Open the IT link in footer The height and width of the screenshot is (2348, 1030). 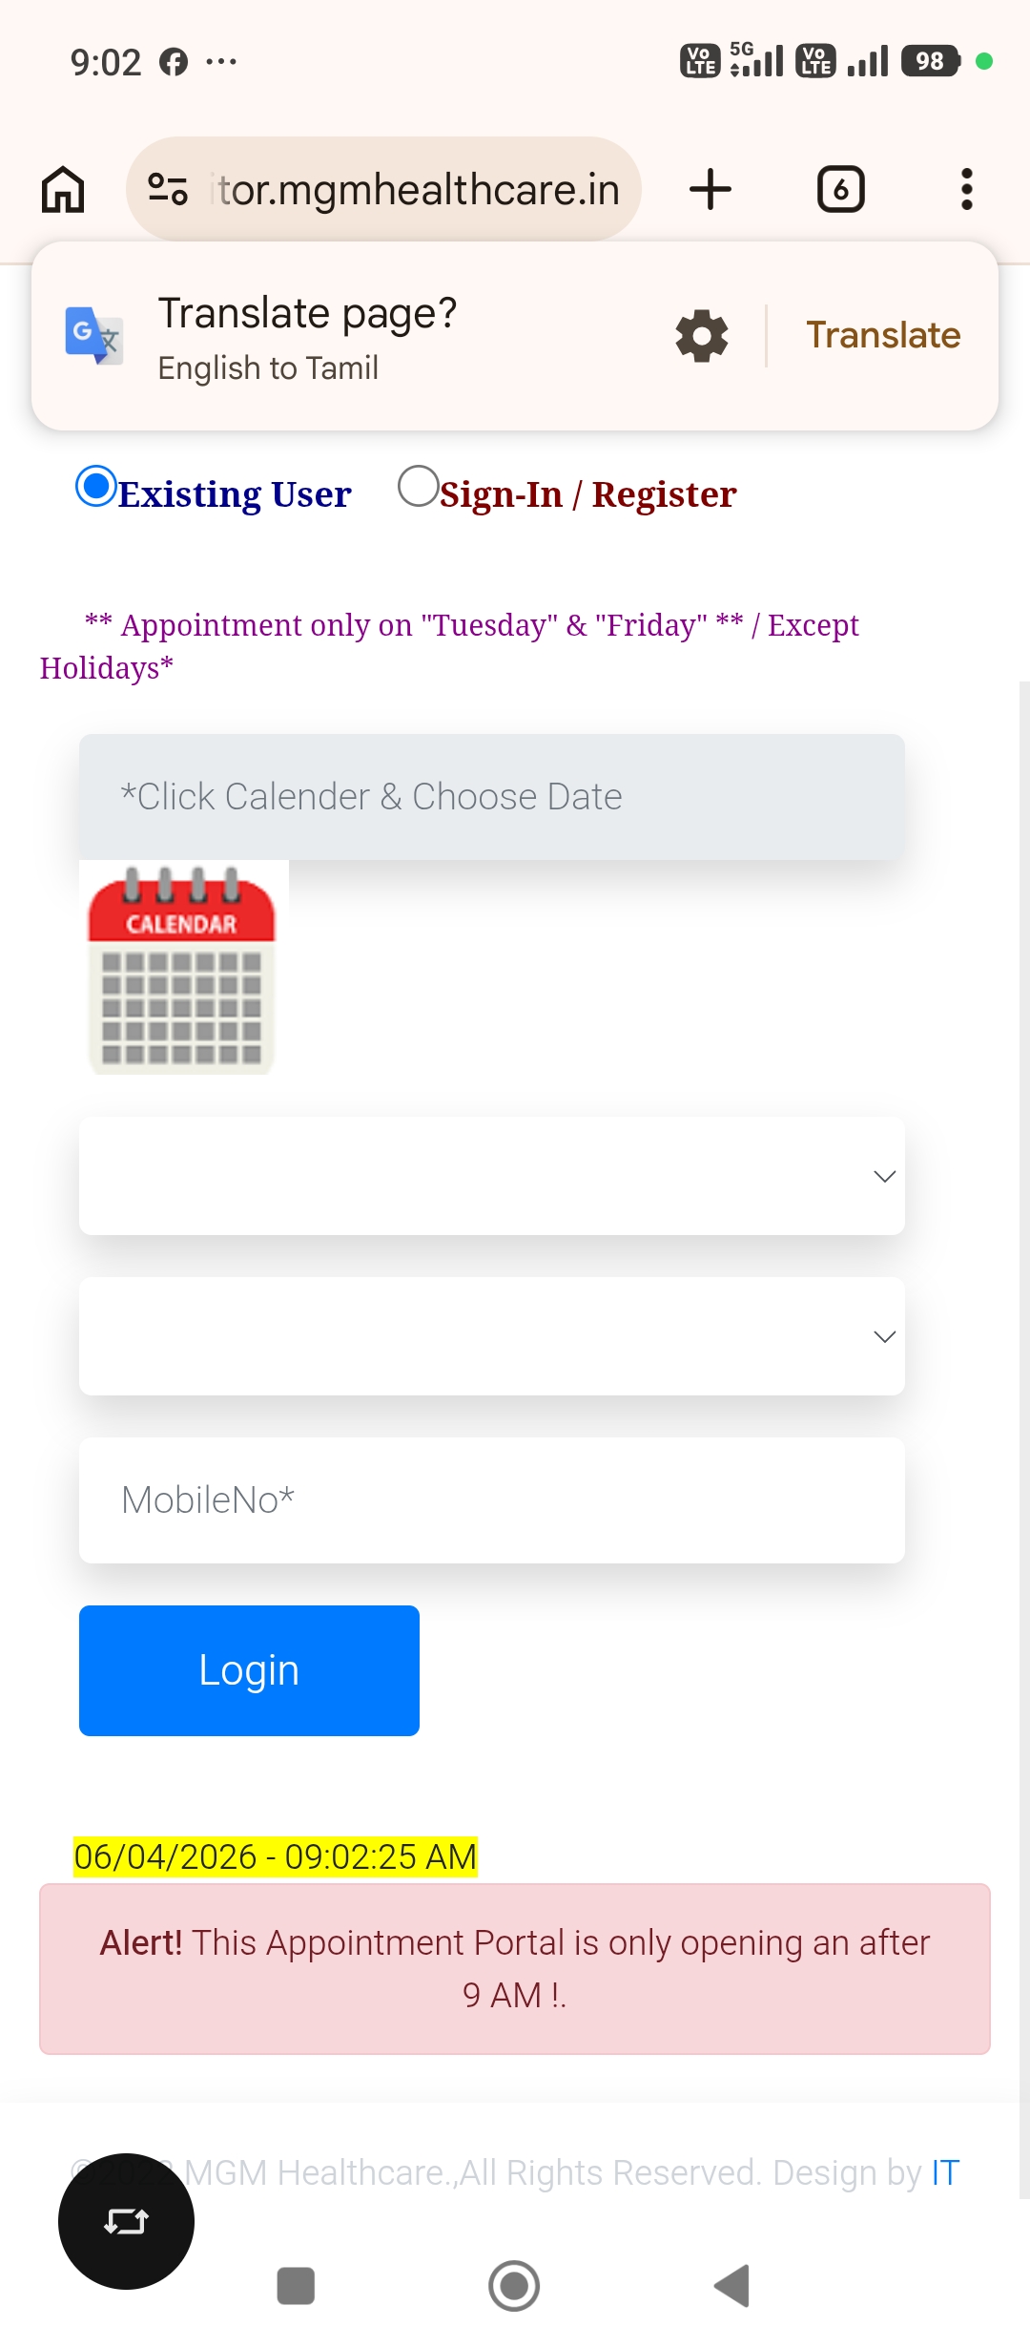point(945,2173)
